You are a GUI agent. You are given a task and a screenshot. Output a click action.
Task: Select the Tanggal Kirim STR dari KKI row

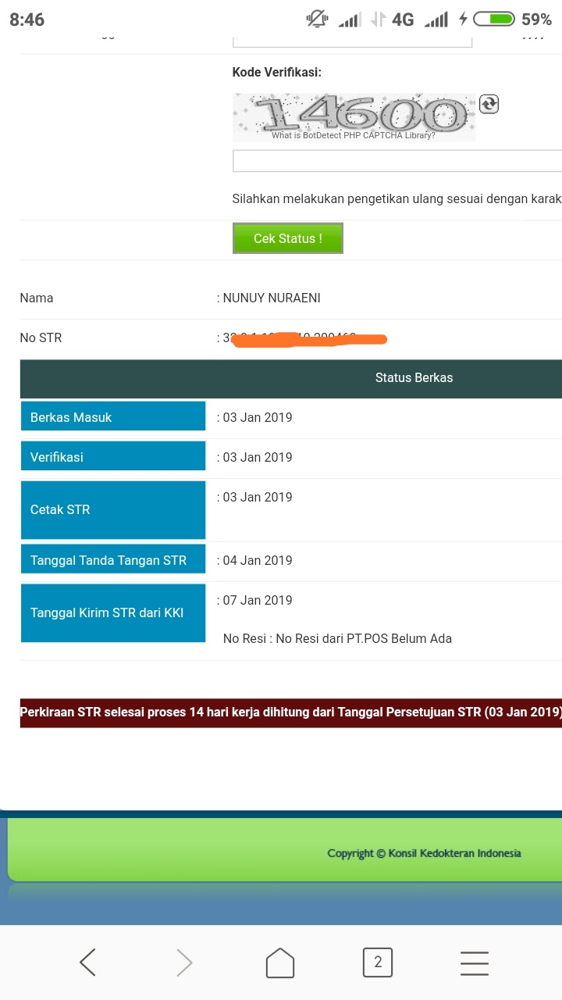click(x=113, y=612)
